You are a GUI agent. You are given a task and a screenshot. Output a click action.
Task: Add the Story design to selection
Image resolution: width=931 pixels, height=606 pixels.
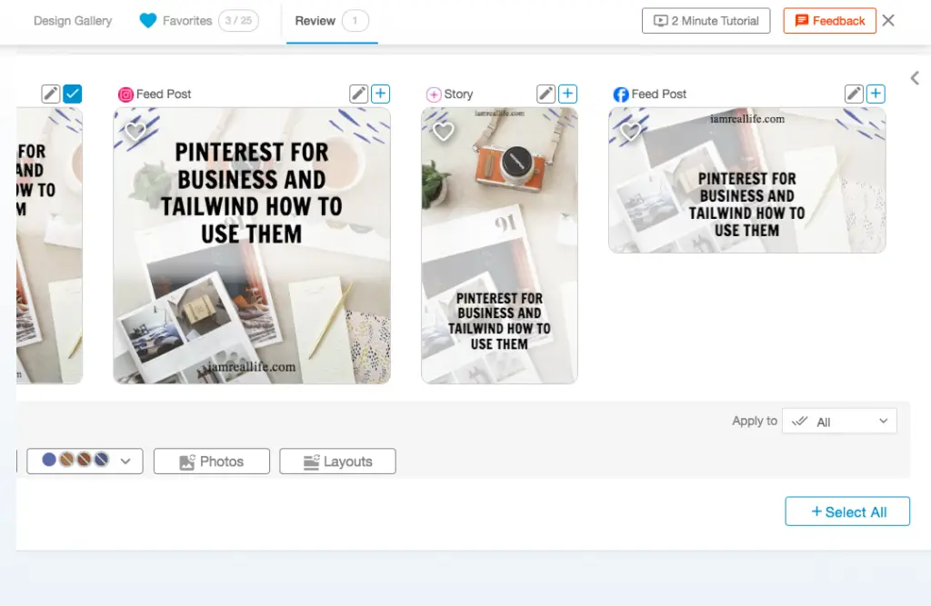pos(567,94)
